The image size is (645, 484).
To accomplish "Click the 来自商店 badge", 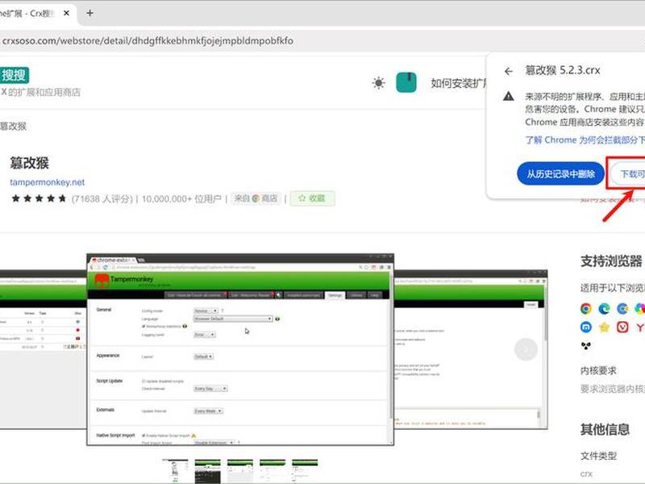I will [256, 198].
